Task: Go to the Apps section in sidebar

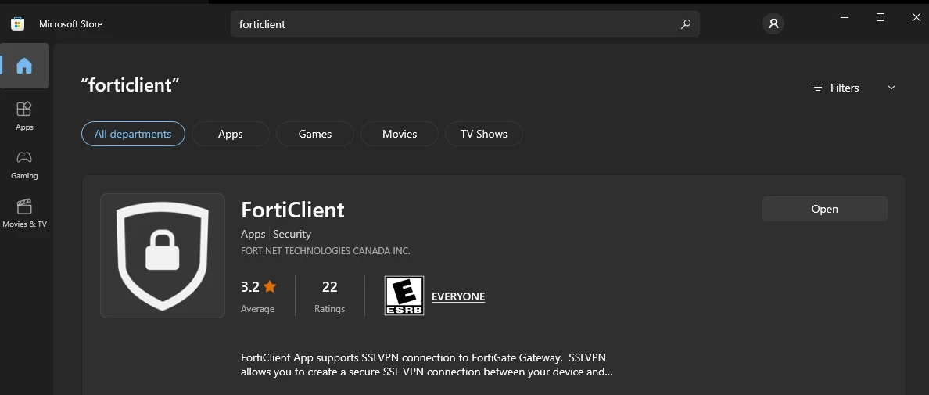Action: 24,116
